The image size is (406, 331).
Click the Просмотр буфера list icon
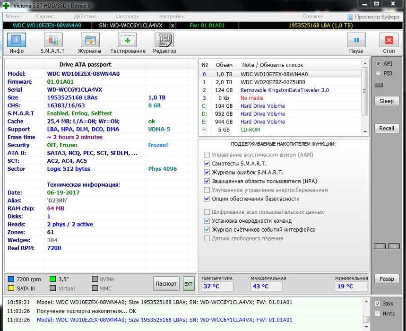click(350, 17)
